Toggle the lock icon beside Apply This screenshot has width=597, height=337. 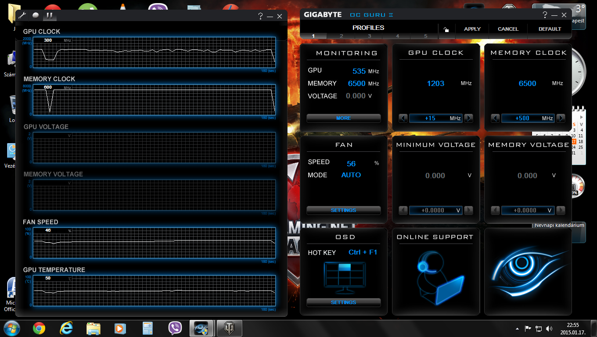point(446,29)
